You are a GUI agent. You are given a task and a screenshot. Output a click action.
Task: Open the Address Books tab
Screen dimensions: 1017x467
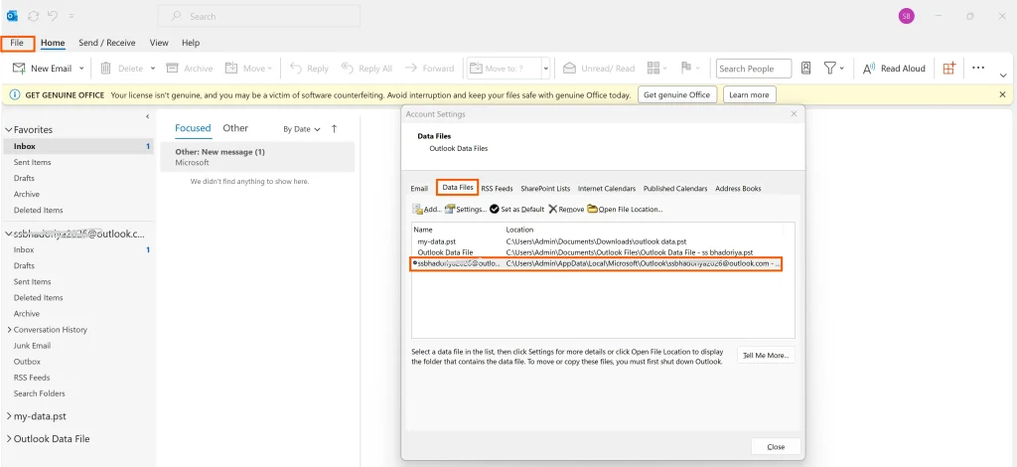point(738,188)
